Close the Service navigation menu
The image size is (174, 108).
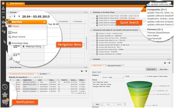[44, 22]
